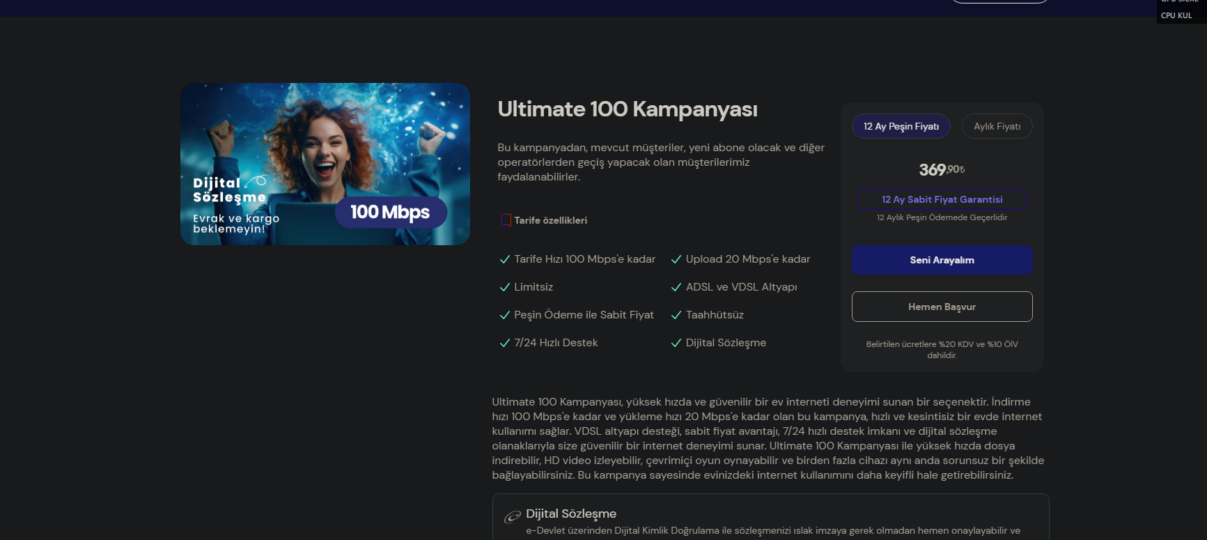The height and width of the screenshot is (540, 1207).
Task: Switch to the Aylık Fiyatı tab
Action: click(997, 126)
